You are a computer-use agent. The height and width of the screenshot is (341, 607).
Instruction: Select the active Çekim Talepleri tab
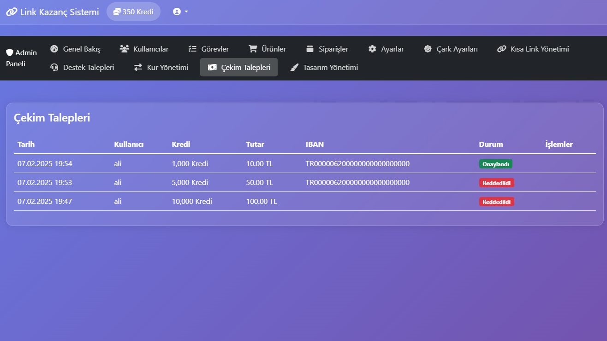[239, 67]
